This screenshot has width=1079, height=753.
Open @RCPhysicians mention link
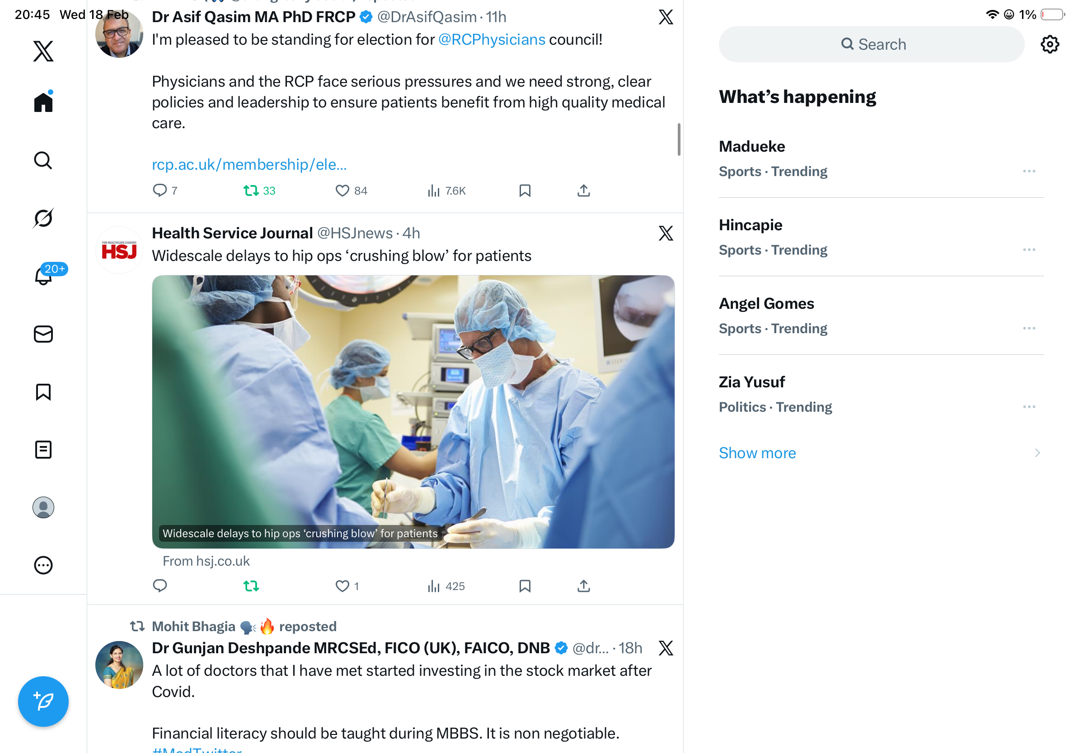coord(492,39)
